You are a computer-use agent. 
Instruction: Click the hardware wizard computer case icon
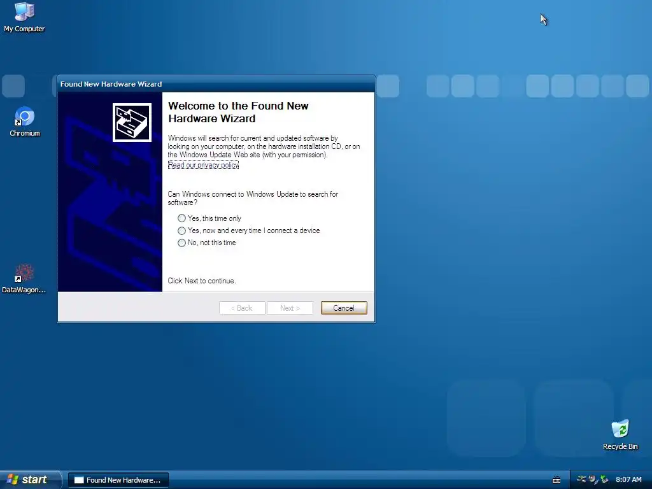click(x=132, y=122)
